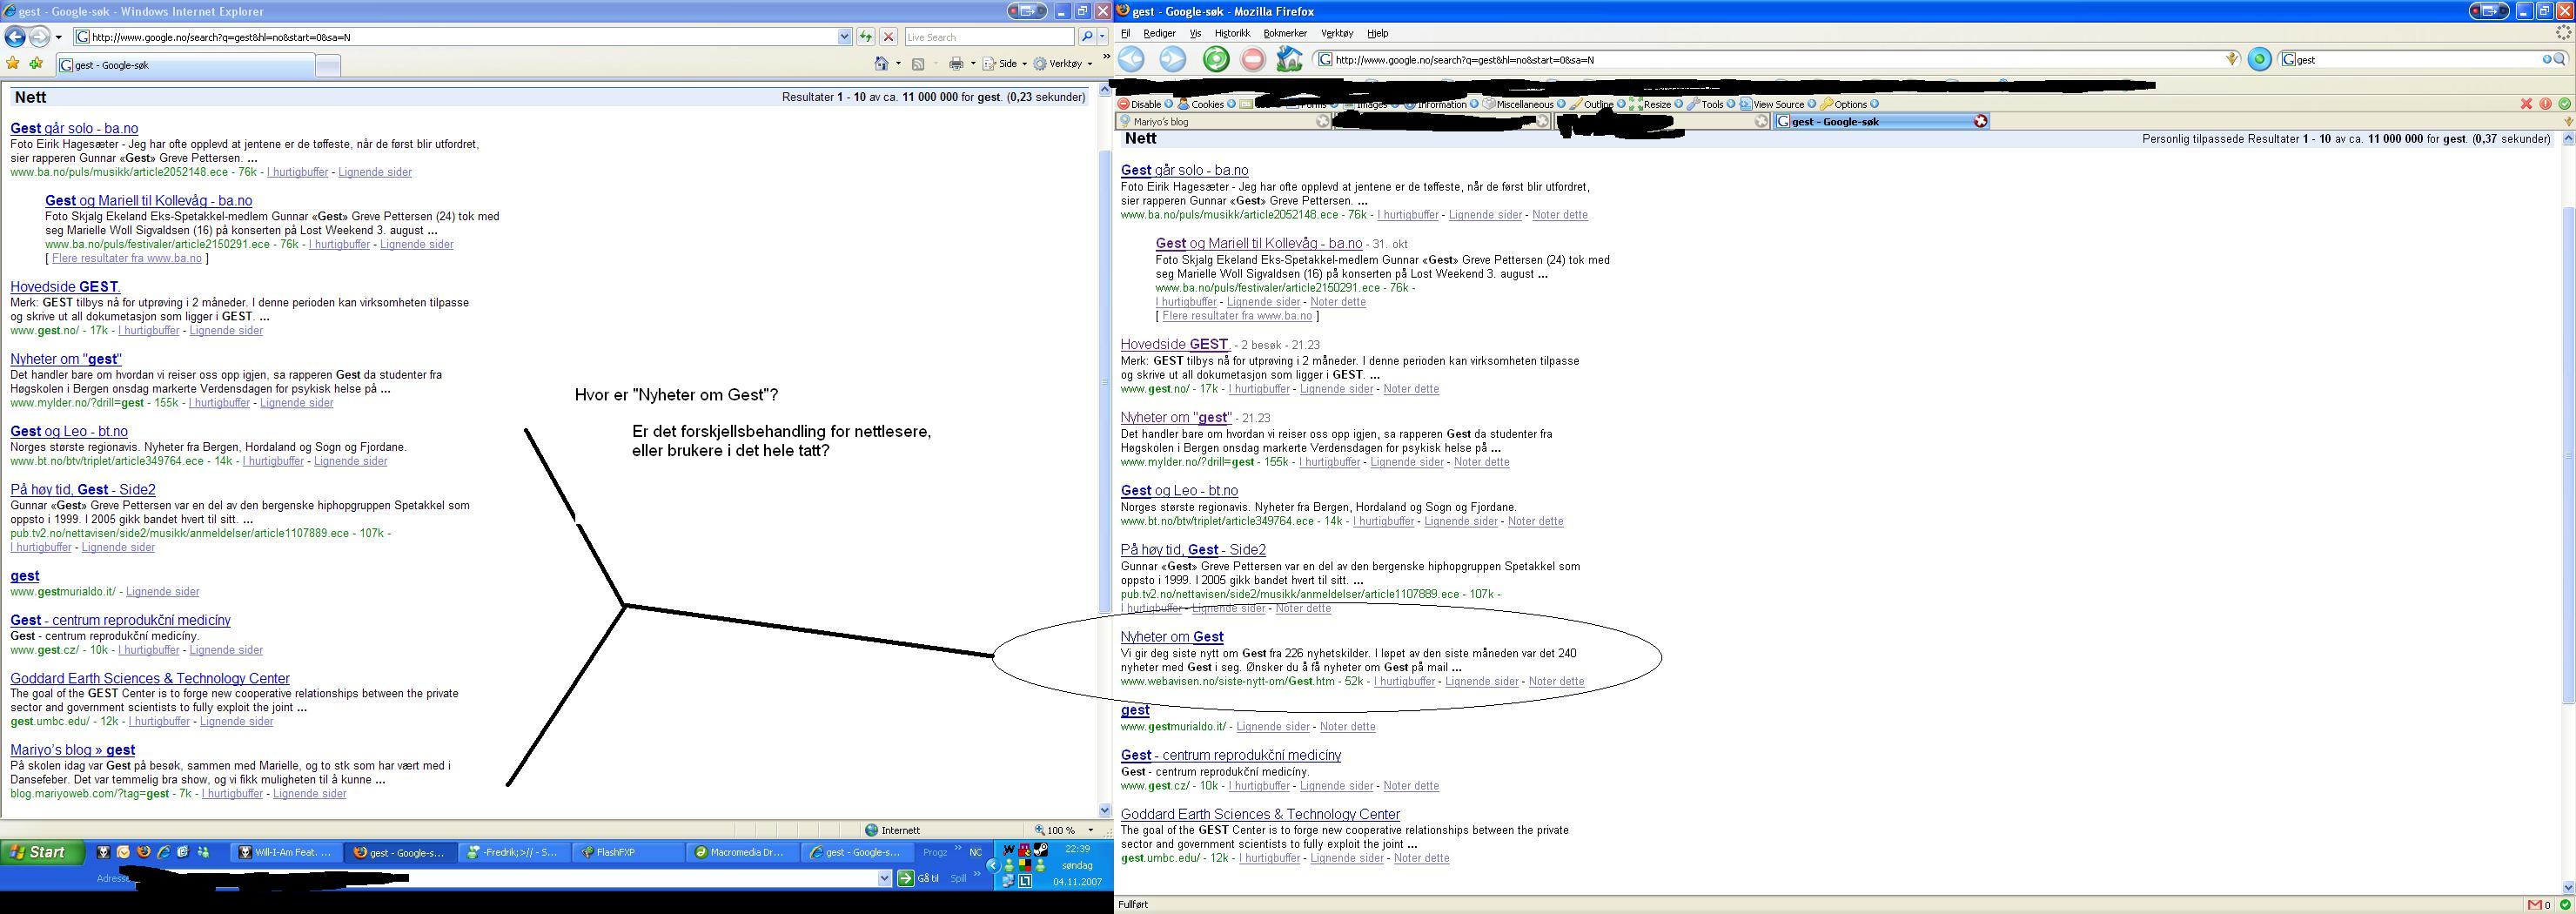Open Cookies menu in Web Developer toolbar
The width and height of the screenshot is (2576, 914).
point(1206,104)
